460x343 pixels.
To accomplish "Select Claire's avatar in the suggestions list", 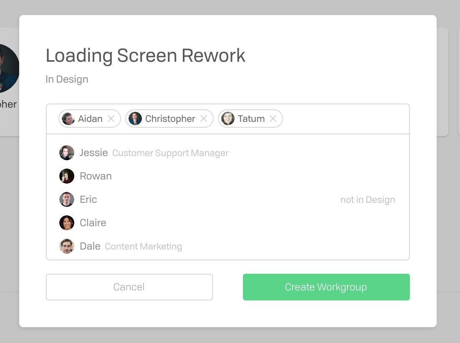I will click(x=67, y=223).
